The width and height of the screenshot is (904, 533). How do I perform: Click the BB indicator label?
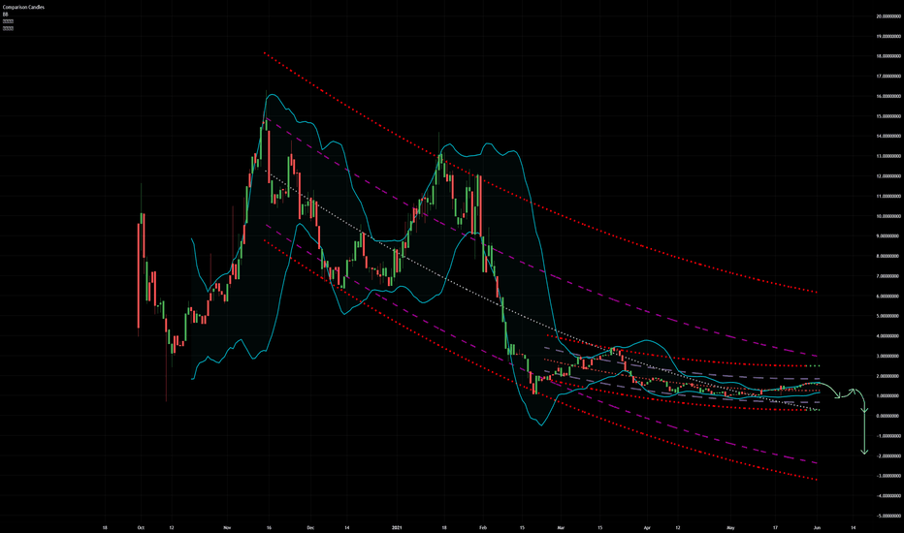(x=5, y=15)
